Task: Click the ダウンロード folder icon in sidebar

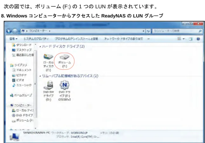Action: tap(14, 45)
